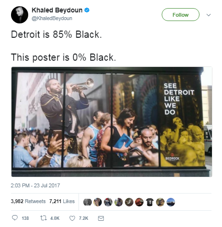Click the last blue sky liker avatar
Viewport: 222px width, 227px height.
171,202
